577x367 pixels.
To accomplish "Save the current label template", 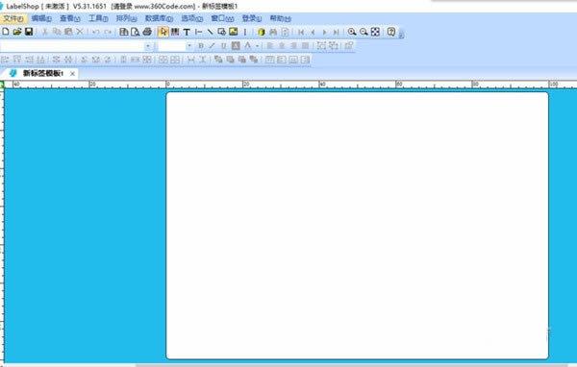I will click(29, 32).
